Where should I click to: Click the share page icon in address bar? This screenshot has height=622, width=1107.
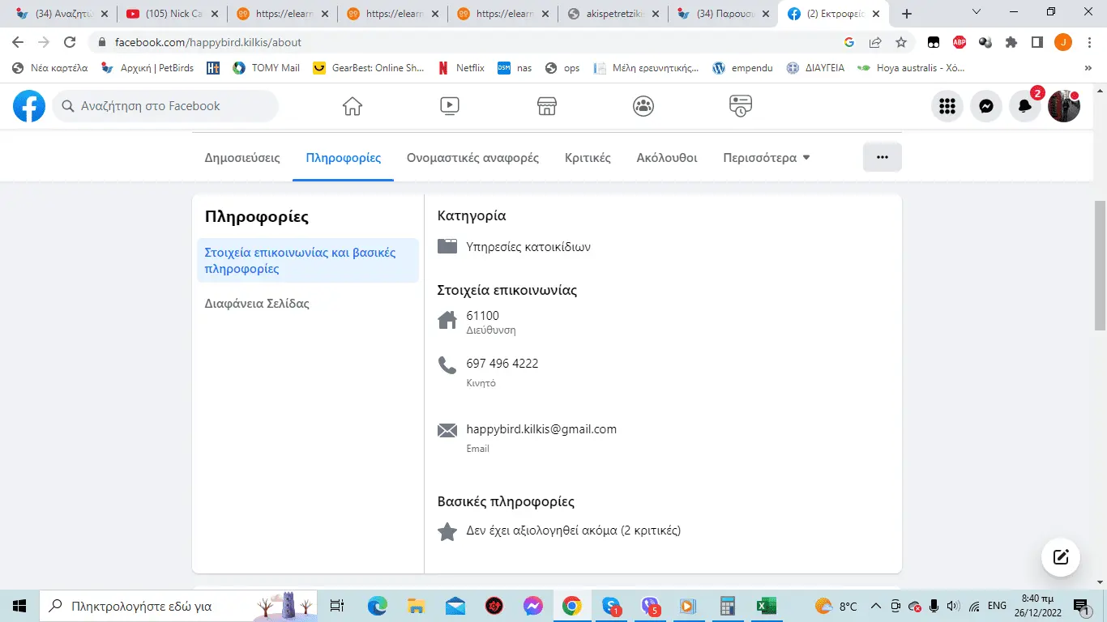(875, 42)
